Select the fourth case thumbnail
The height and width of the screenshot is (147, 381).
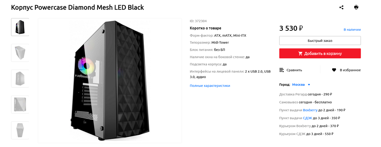[20, 104]
